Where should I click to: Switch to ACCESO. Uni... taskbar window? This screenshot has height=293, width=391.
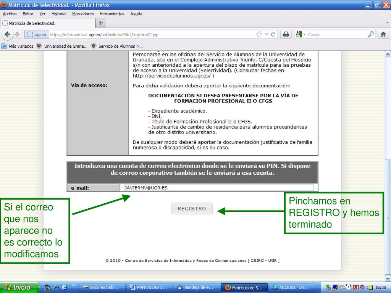coord(291,288)
